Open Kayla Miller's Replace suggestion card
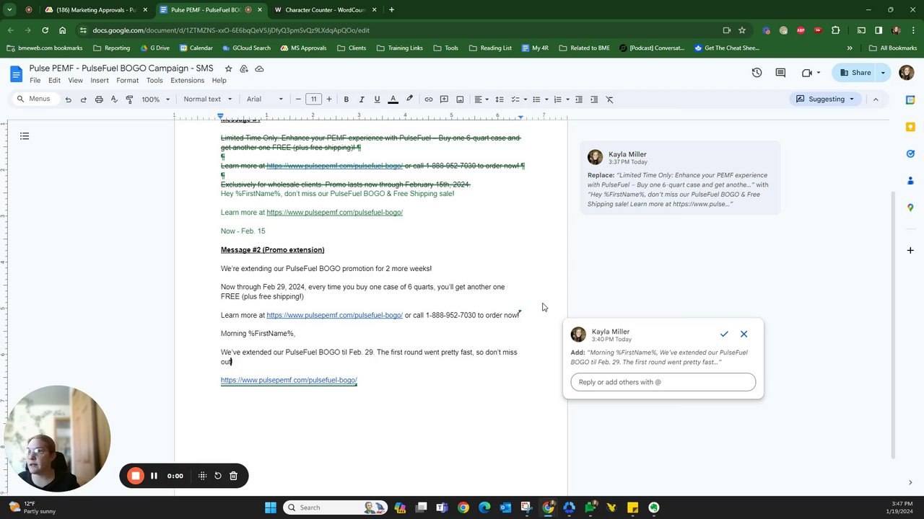This screenshot has width=924, height=519. tap(680, 178)
